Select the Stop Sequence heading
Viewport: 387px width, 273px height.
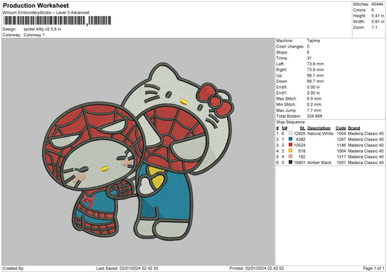coord(290,121)
